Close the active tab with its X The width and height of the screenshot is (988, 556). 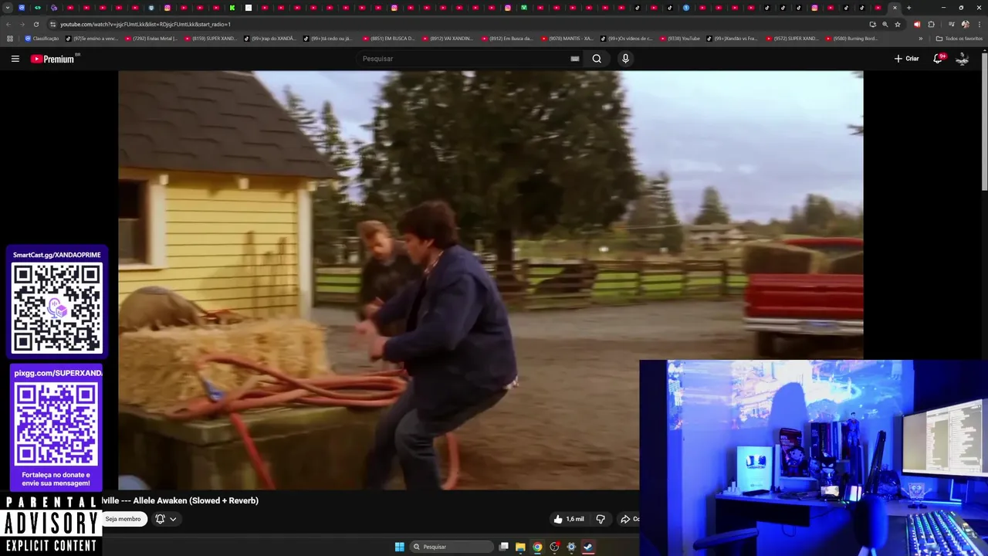coord(895,8)
